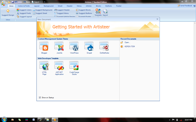The image size is (196, 122).
Task: Click Suggest Menu in the ribbon
Action: click(x=61, y=13)
